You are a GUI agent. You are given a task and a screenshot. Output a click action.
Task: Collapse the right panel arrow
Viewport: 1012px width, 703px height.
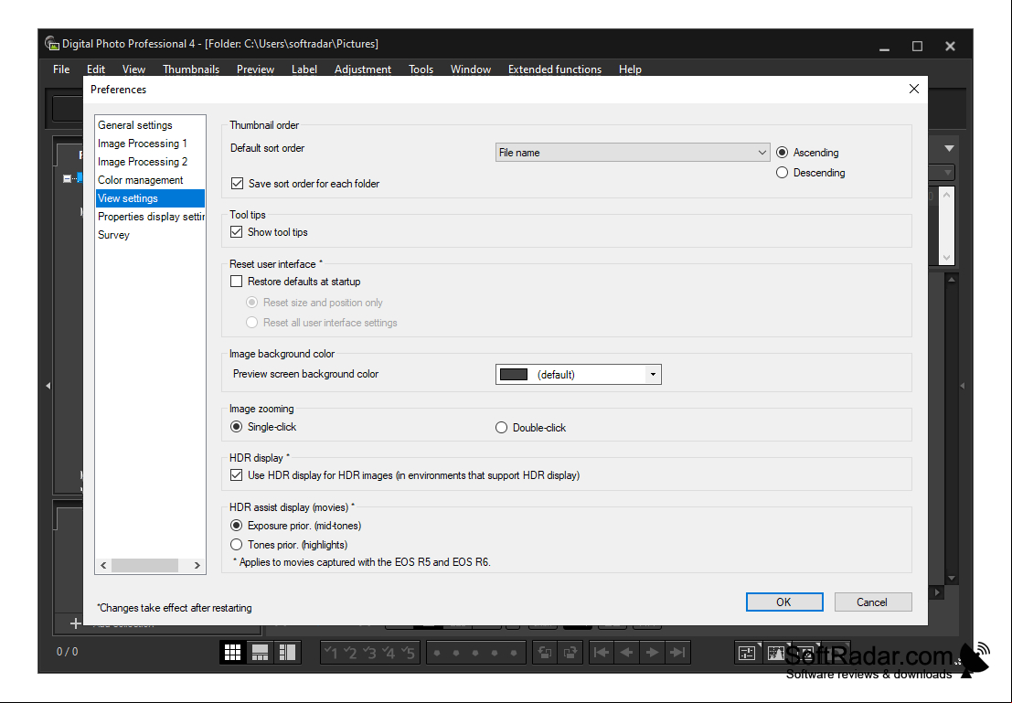tap(963, 386)
